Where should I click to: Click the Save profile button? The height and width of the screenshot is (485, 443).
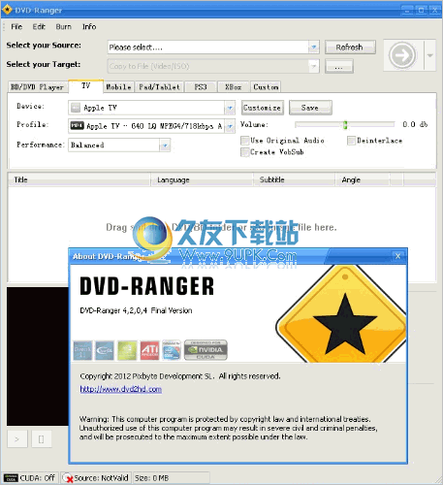[310, 108]
